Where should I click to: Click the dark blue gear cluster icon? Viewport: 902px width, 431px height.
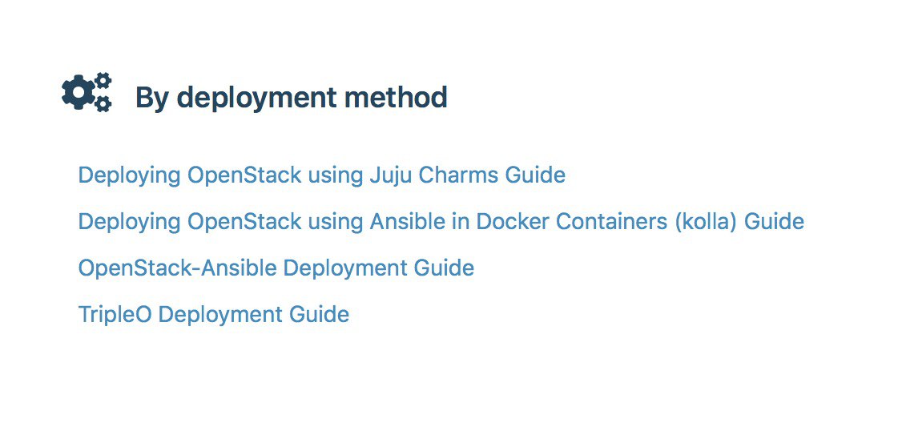[87, 92]
